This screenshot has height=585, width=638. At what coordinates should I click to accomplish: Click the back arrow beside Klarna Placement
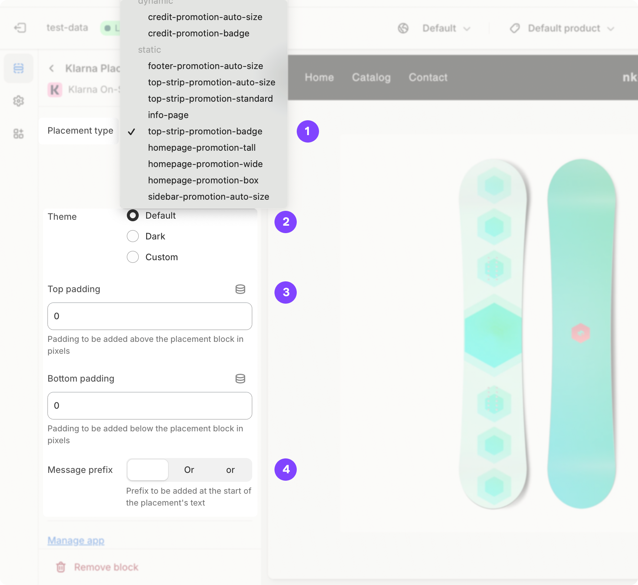pos(51,68)
